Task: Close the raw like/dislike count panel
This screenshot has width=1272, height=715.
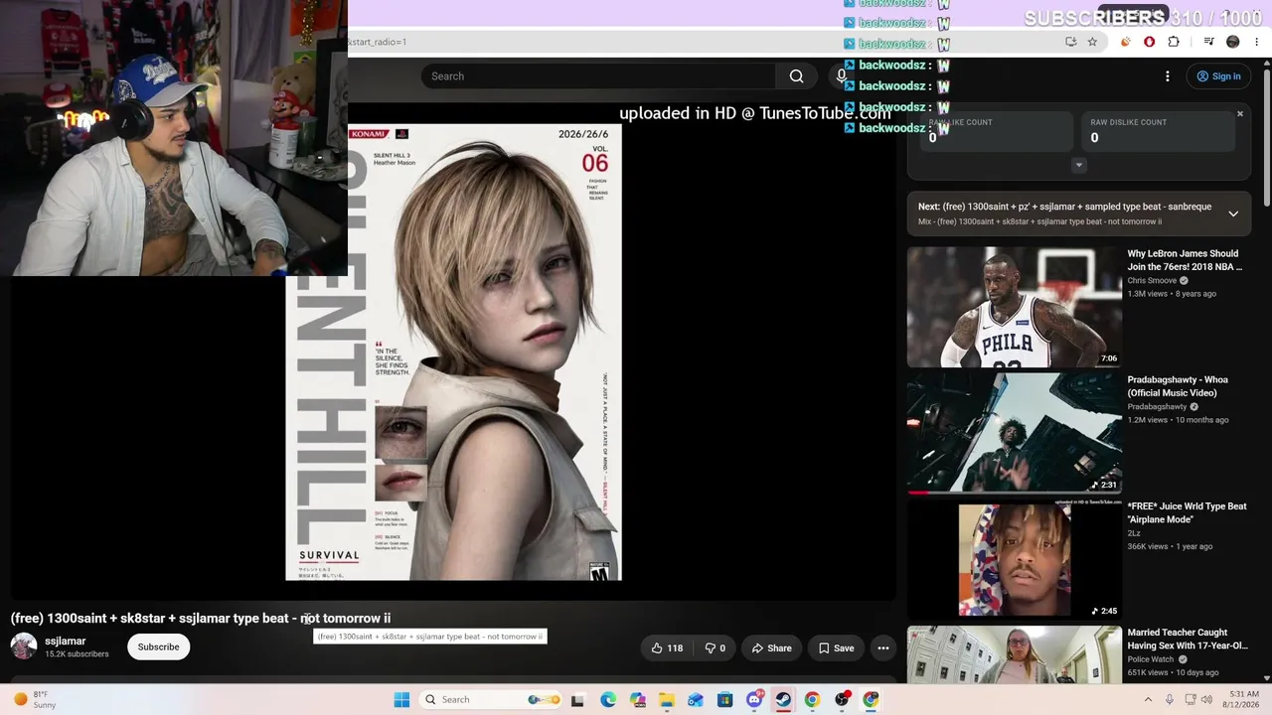Action: (x=1240, y=114)
